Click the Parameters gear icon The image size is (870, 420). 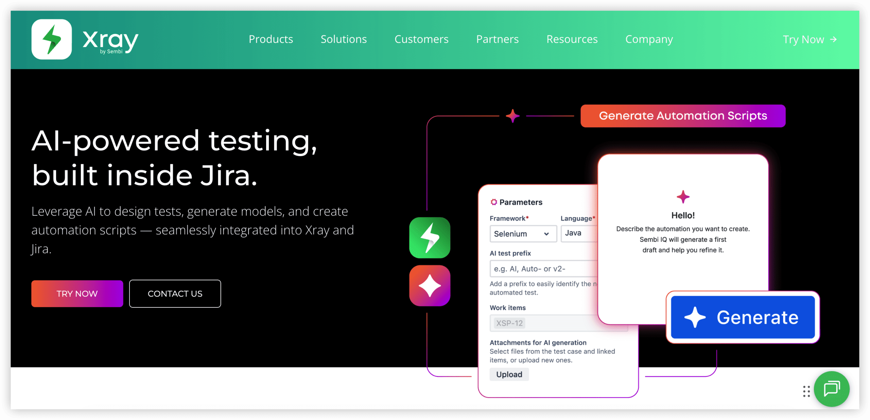coord(493,202)
